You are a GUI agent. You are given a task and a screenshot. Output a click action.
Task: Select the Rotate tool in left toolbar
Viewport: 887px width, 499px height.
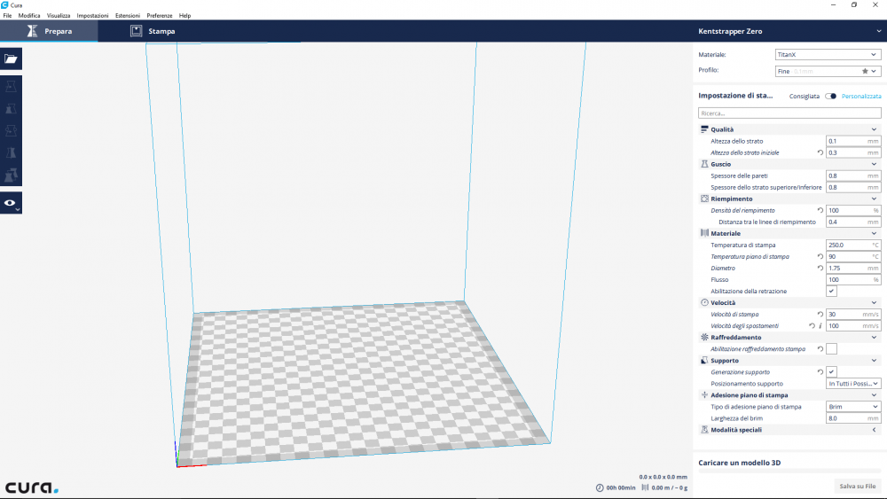click(x=11, y=131)
